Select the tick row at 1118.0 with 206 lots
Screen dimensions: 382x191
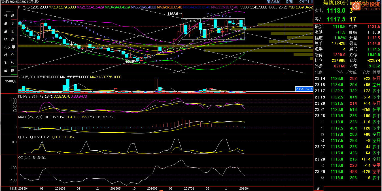coord(347,178)
